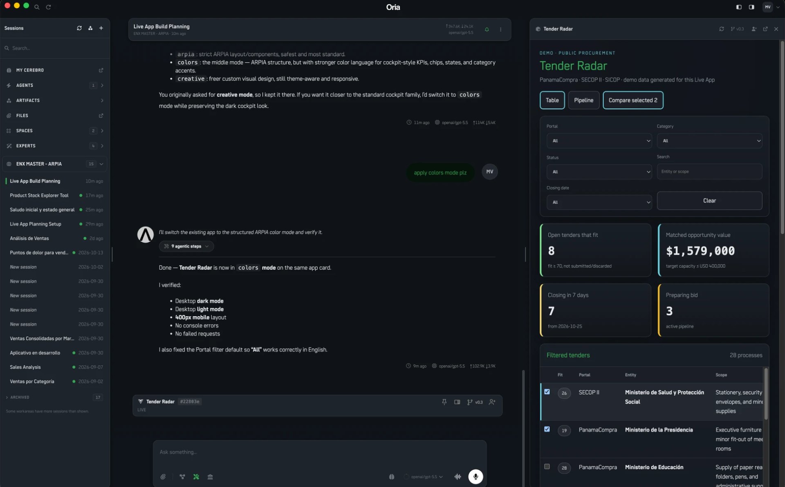Open Análisis de Ventas session
This screenshot has width=785, height=487.
tap(55, 238)
